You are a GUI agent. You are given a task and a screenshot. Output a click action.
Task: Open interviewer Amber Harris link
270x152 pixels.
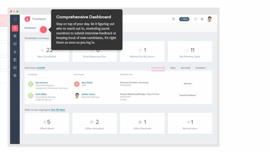[88, 94]
